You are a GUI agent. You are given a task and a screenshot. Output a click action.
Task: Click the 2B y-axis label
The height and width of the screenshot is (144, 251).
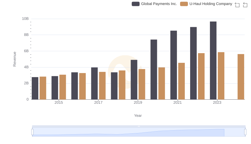click(26, 83)
